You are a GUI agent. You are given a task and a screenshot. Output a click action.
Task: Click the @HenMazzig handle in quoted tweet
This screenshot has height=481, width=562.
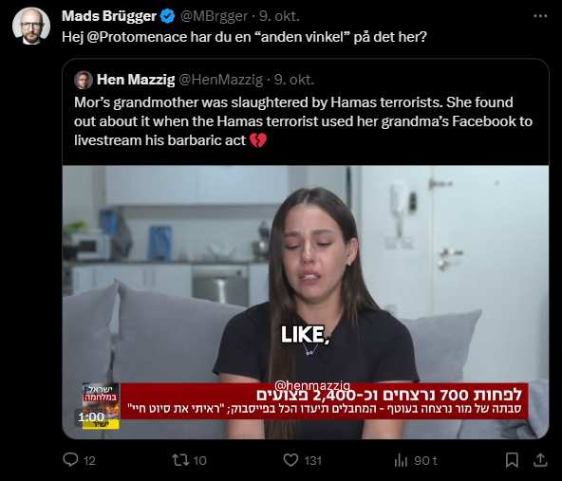click(221, 80)
